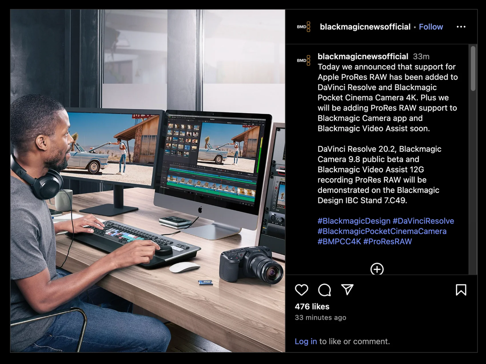Share post using paper plane icon
The width and height of the screenshot is (486, 364).
[x=347, y=289]
